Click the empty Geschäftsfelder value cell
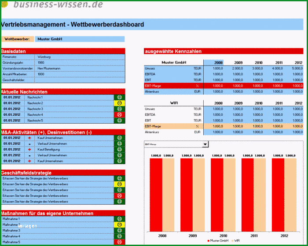The image size is (308, 246). 80,80
